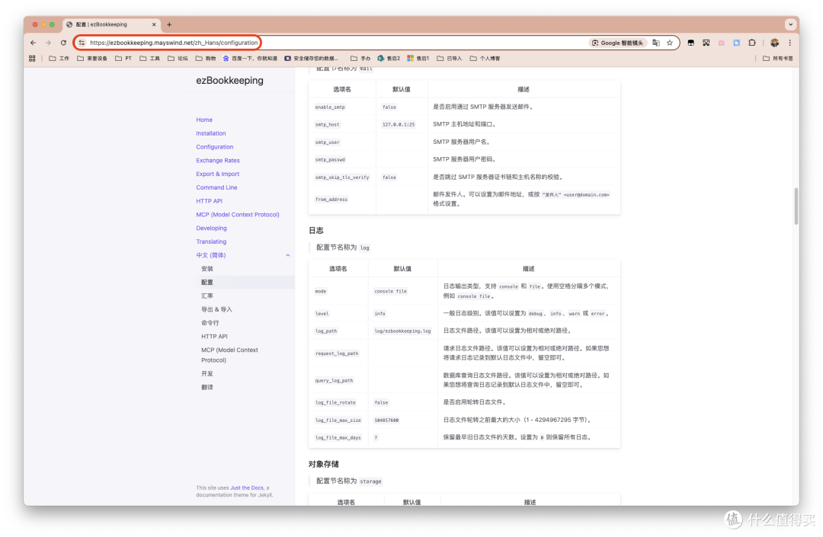Open 开发 in Chinese submenu
The height and width of the screenshot is (537, 823).
click(207, 374)
